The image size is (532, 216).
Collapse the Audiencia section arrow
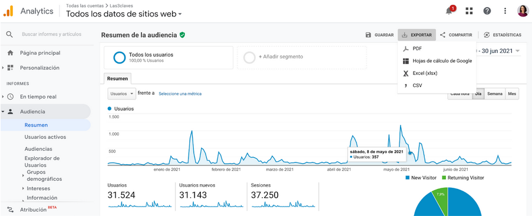[x=3, y=112]
